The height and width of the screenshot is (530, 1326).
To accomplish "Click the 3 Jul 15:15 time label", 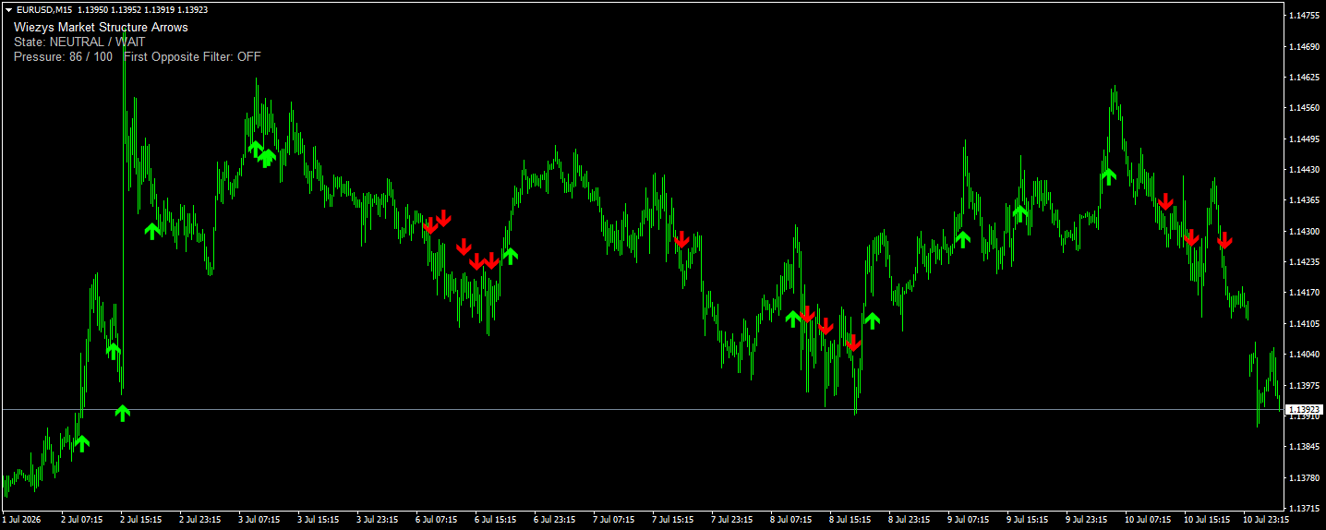I will tap(319, 520).
